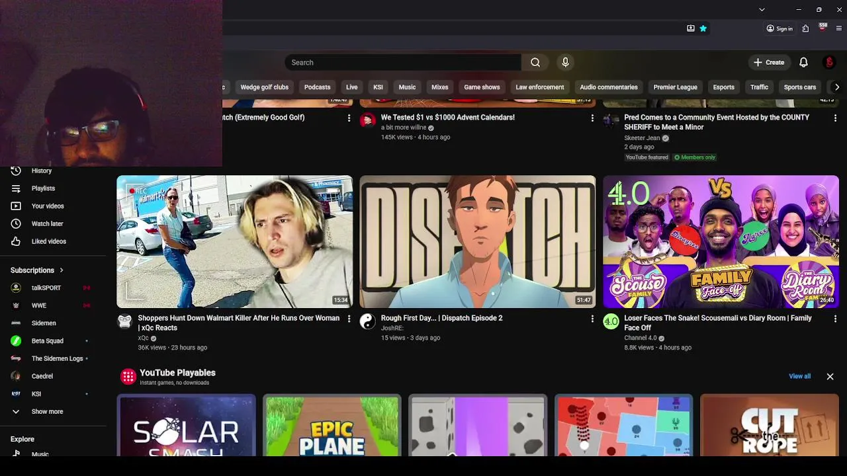Open the browser Sign in profile button

[780, 28]
